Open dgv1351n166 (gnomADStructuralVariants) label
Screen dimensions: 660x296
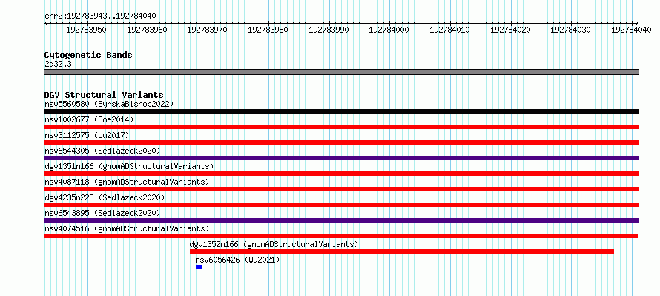129,166
